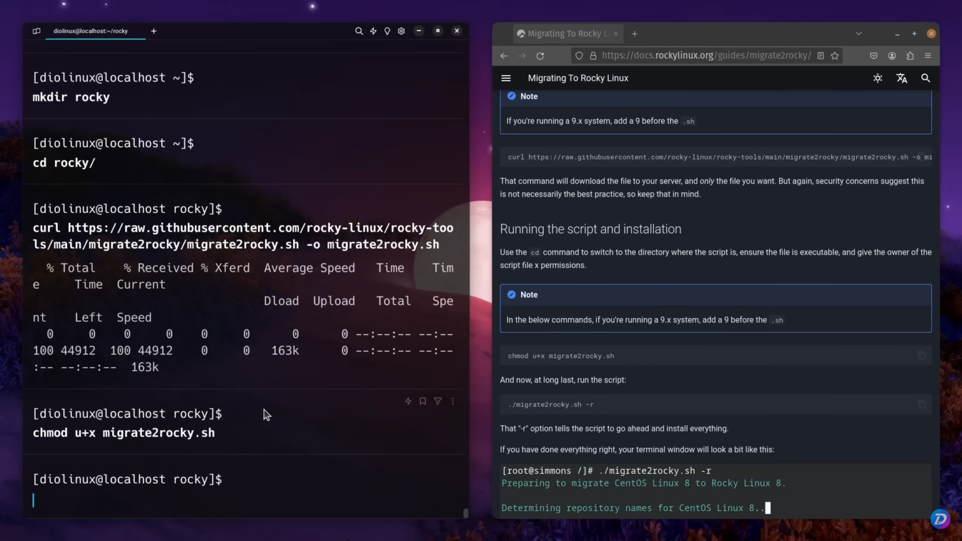The height and width of the screenshot is (541, 962).
Task: Close the Migrating To Rocky browser tab
Action: pyautogui.click(x=616, y=34)
